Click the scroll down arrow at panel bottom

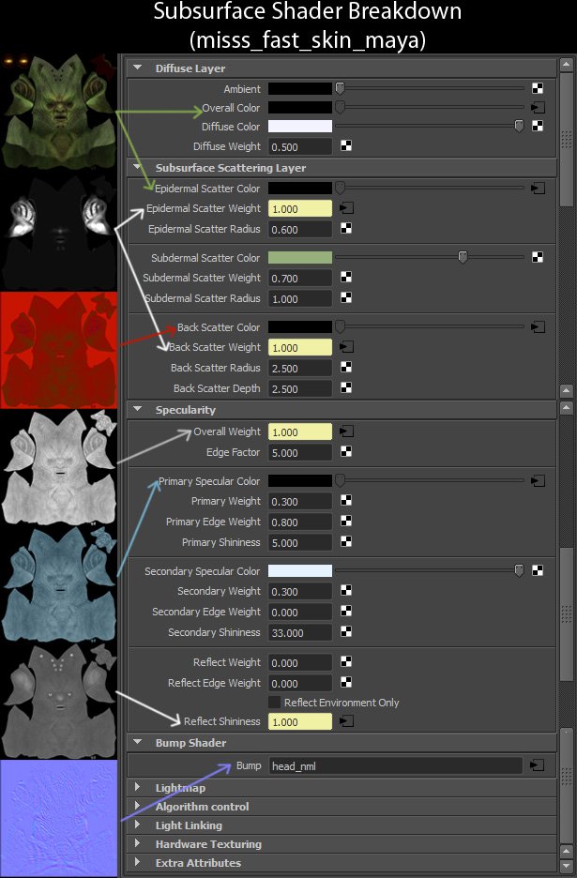[x=566, y=866]
